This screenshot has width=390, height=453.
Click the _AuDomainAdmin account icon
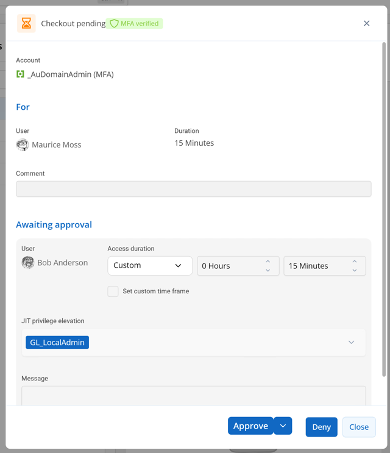coord(20,74)
